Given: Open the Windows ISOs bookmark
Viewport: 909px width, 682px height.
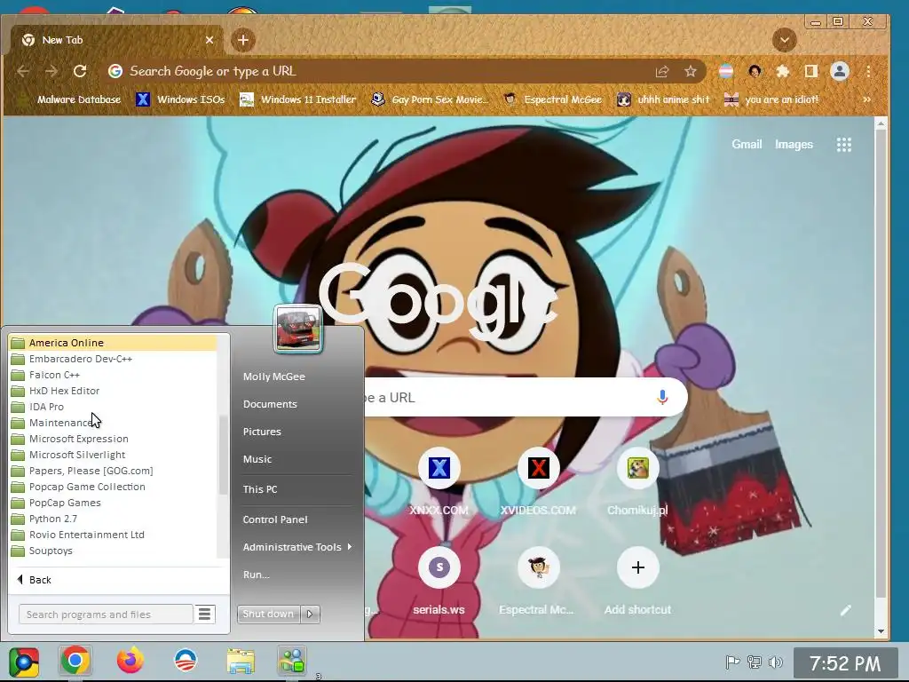Looking at the screenshot, I should tap(180, 99).
